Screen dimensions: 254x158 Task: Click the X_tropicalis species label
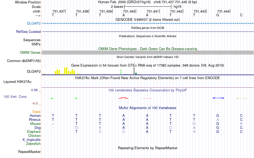(32, 140)
